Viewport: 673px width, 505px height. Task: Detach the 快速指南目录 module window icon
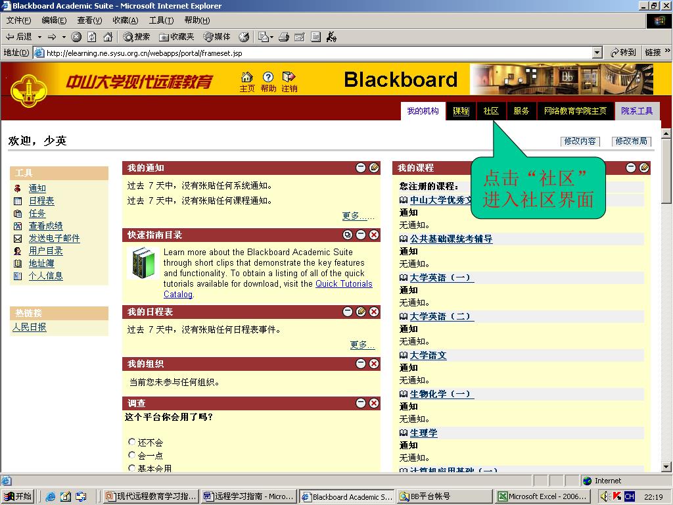[348, 235]
